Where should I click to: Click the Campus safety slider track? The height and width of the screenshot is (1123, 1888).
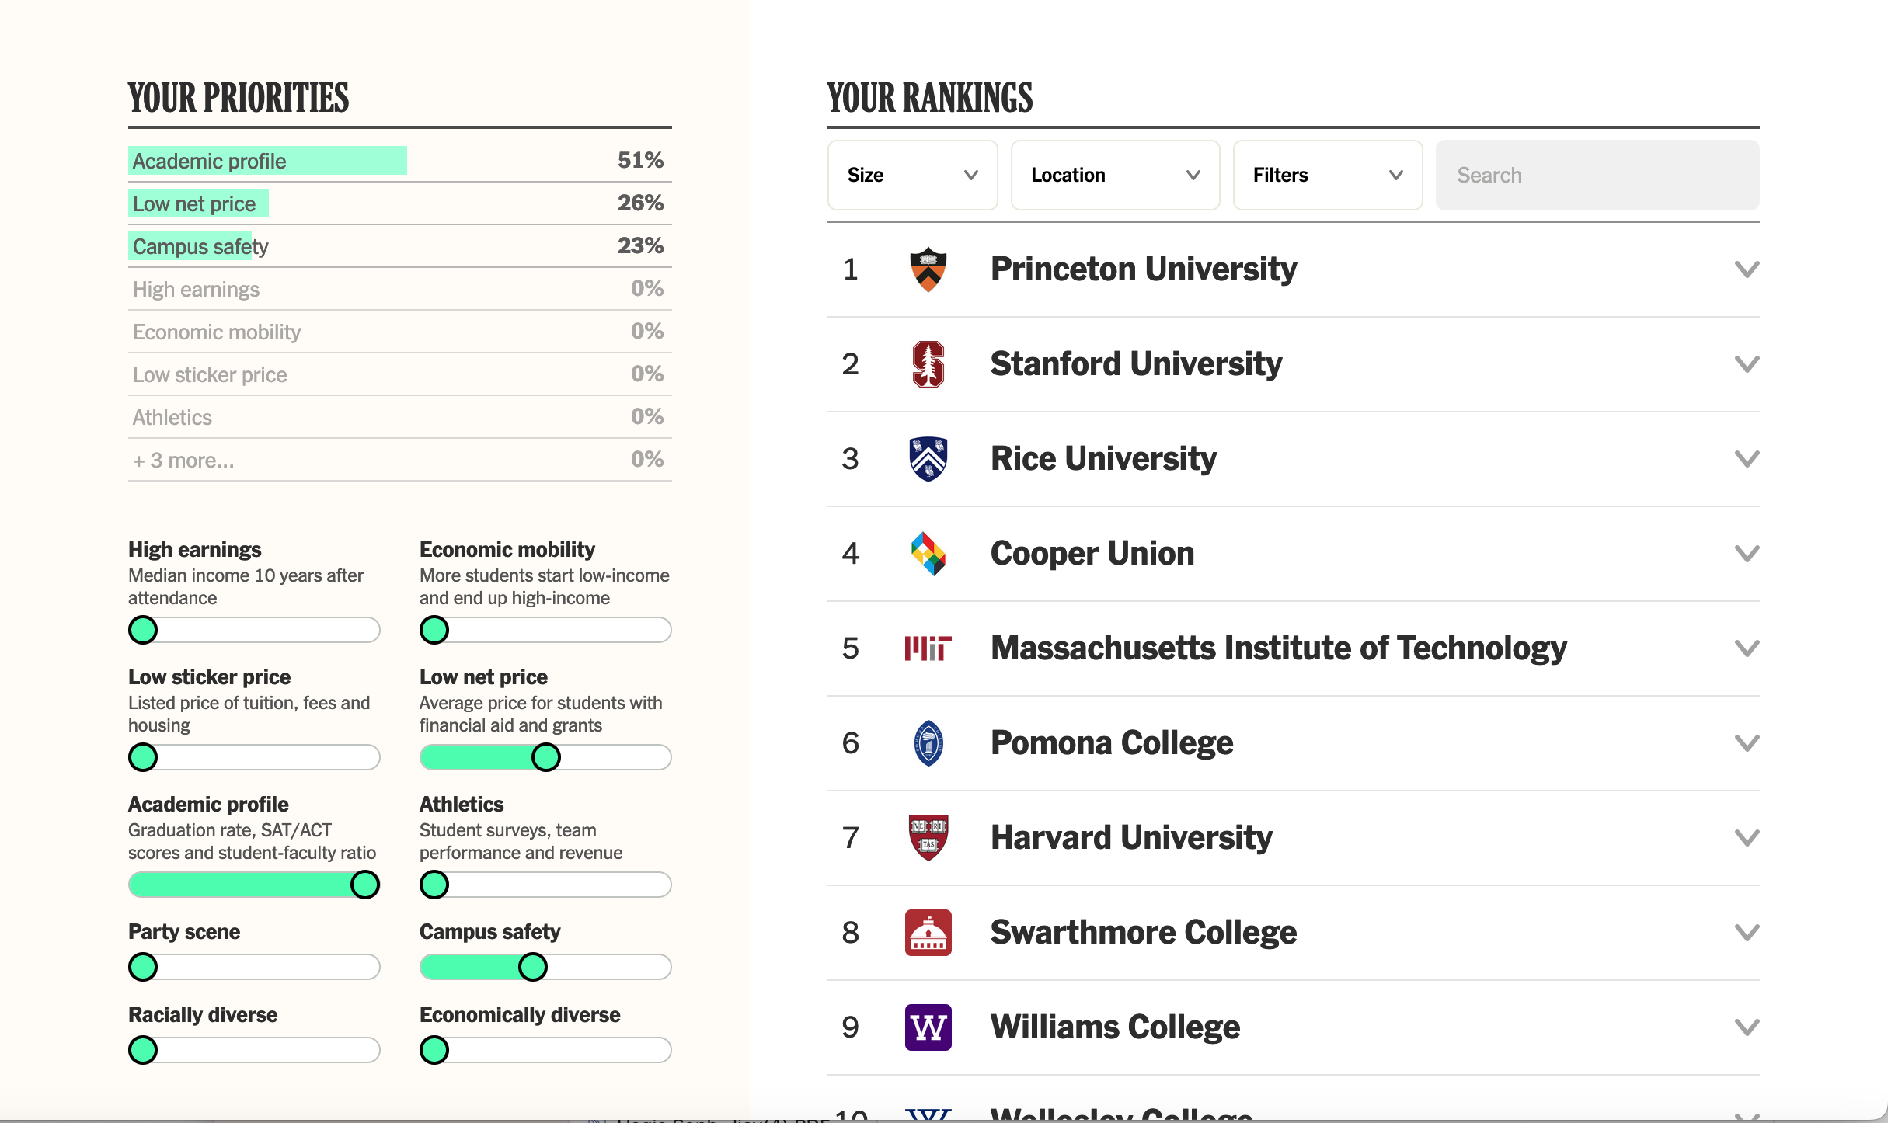(x=606, y=967)
